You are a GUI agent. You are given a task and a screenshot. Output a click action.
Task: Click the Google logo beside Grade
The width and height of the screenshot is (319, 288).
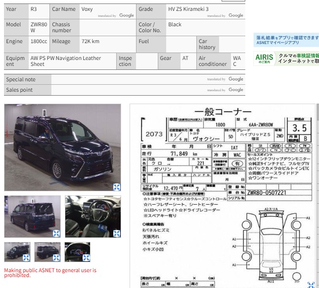coord(236,15)
